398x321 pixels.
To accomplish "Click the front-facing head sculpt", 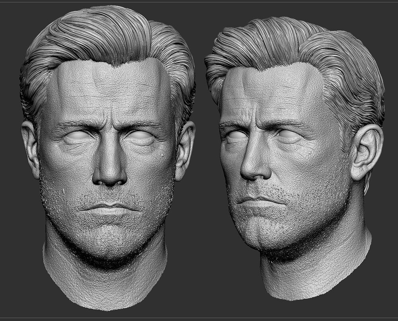I will coord(108,158).
